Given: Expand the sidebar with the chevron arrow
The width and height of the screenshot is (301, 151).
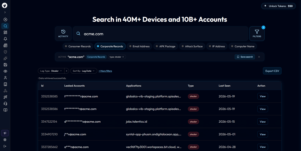Looking at the screenshot, I should coord(5,12).
